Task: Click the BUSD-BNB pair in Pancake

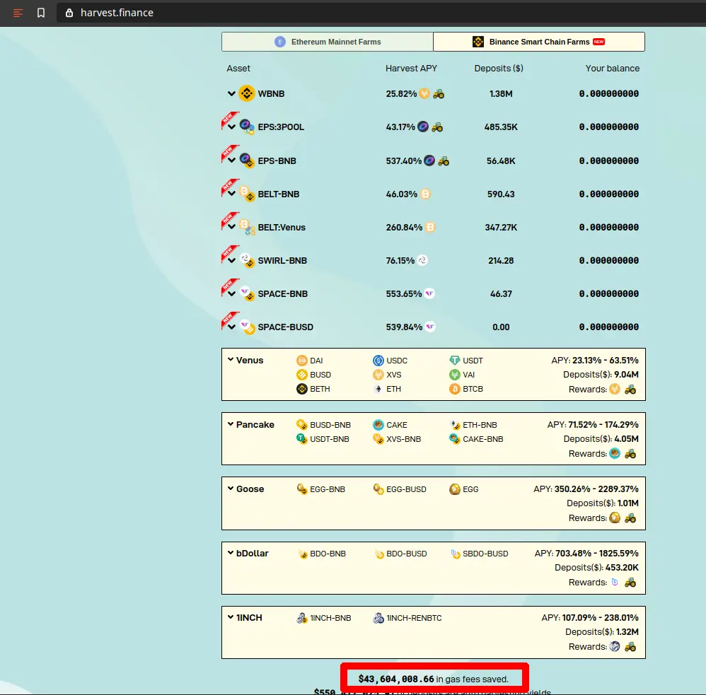Action: pyautogui.click(x=323, y=425)
